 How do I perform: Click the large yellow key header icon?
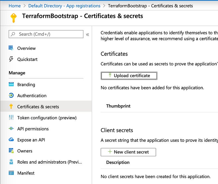pyautogui.click(x=13, y=18)
